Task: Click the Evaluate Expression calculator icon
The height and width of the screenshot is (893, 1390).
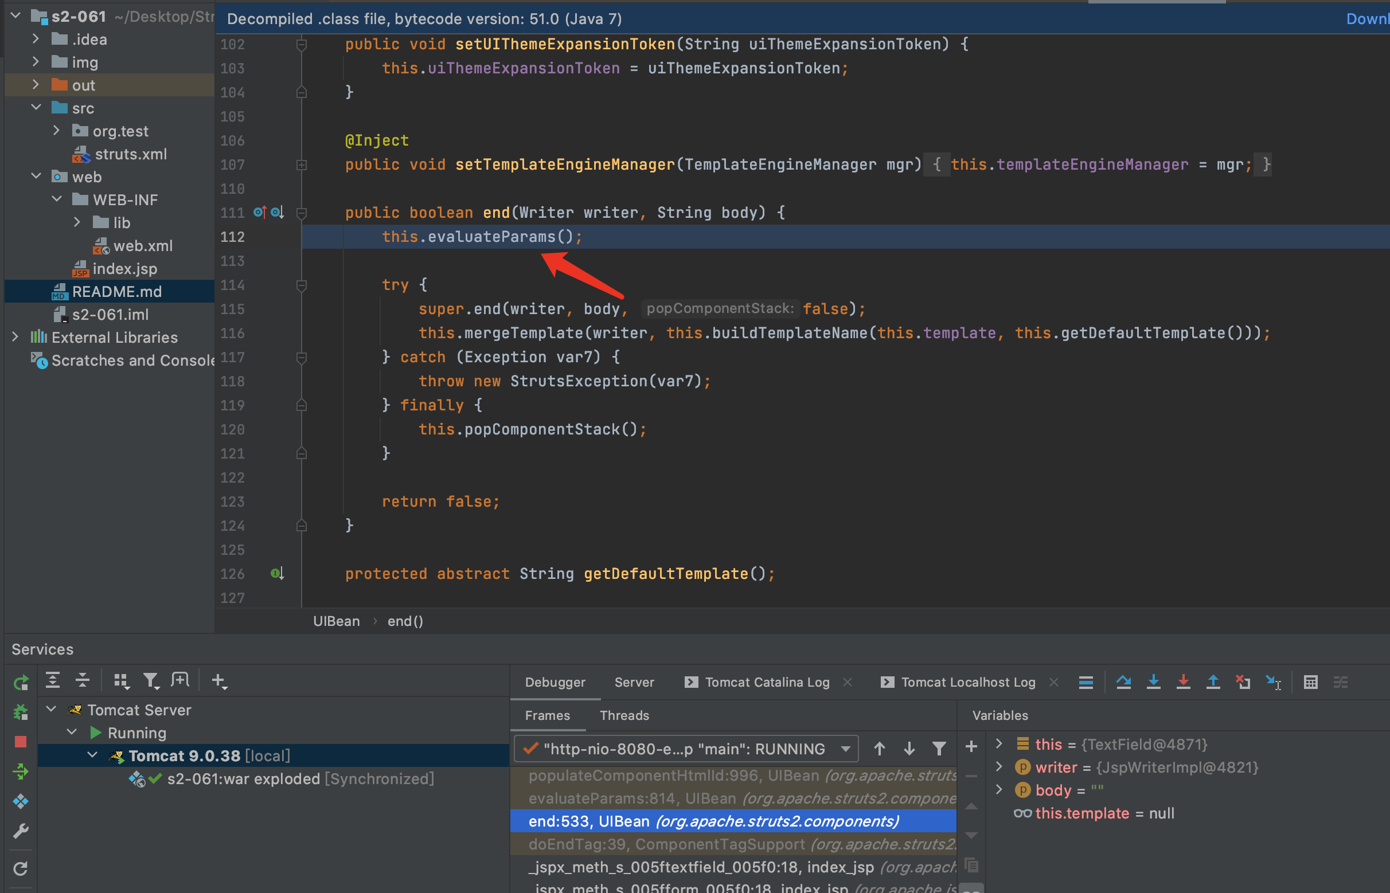Action: (x=1310, y=683)
